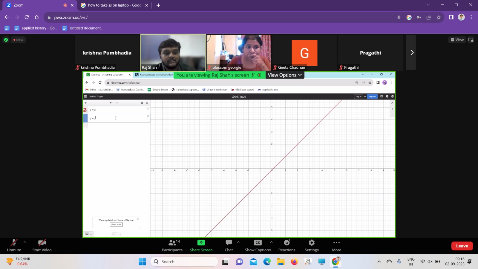Viewport: 478px width, 269px height.
Task: Go to Chrome home page
Action: click(37, 17)
